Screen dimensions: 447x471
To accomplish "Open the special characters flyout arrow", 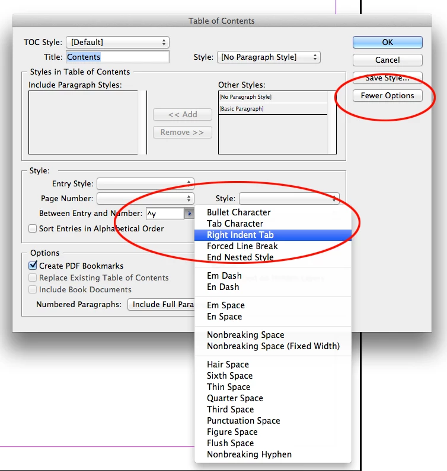I will tap(189, 214).
